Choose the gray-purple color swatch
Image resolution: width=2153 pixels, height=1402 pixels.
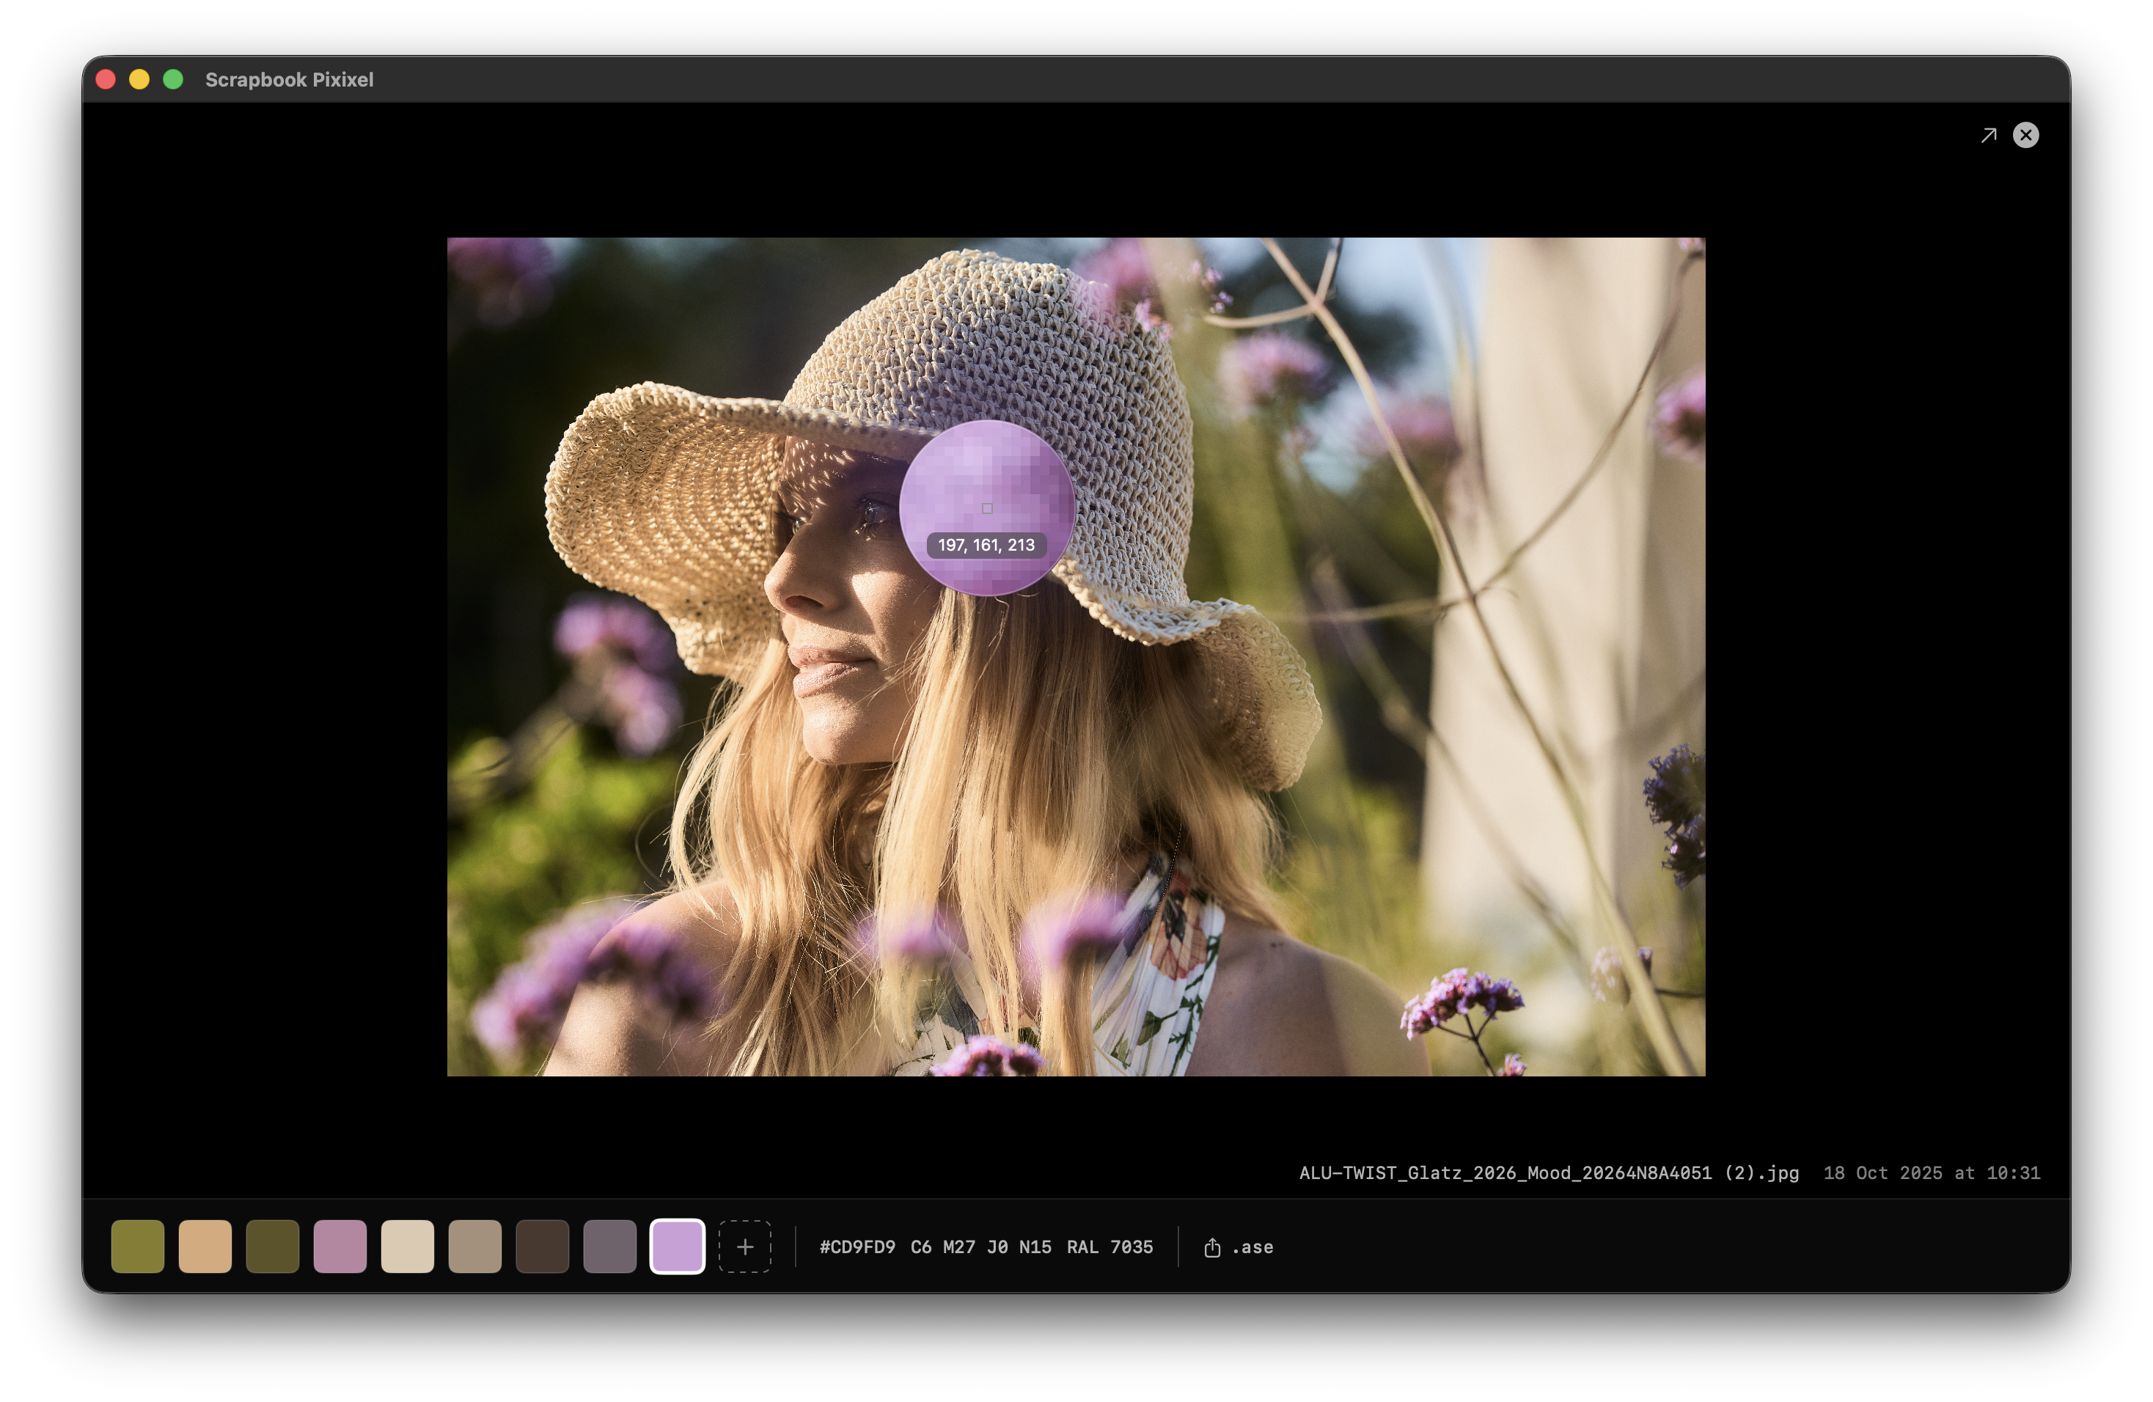click(609, 1247)
